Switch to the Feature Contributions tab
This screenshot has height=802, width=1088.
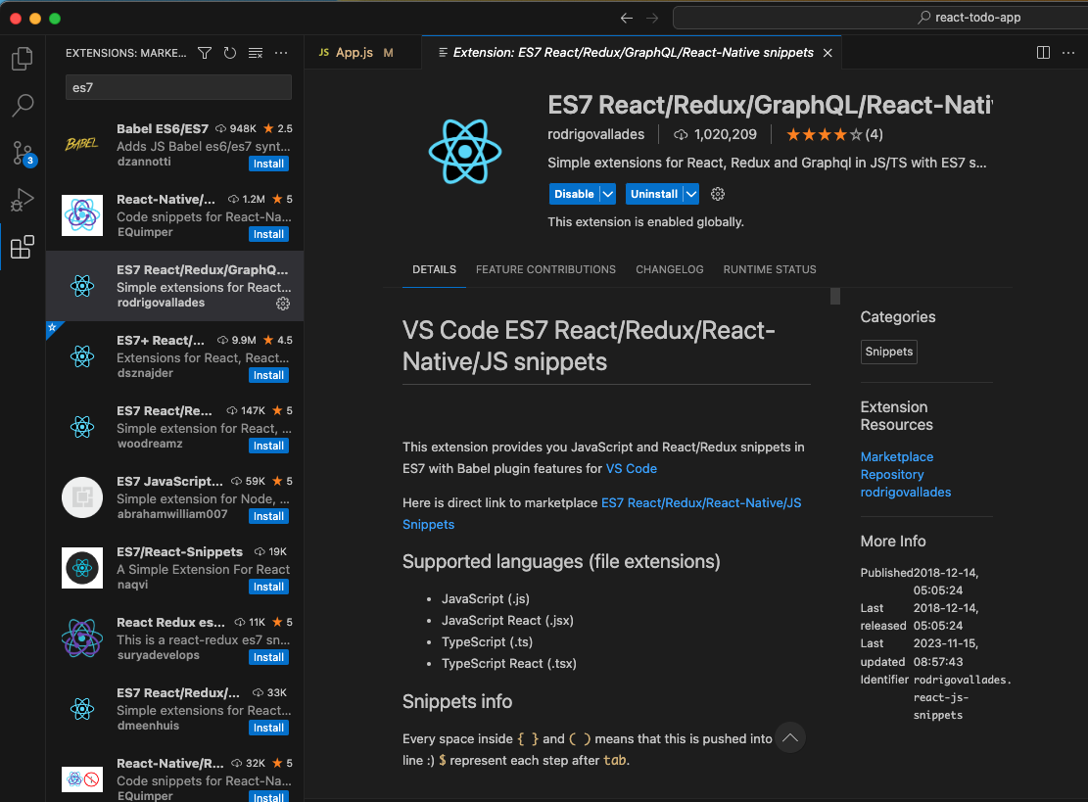click(545, 269)
